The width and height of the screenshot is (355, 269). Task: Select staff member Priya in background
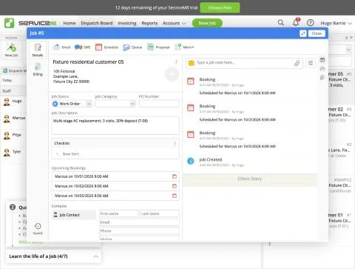coord(13,135)
